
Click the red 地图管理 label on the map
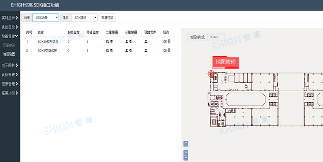click(x=225, y=62)
